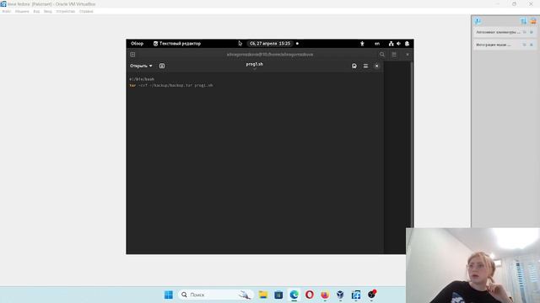This screenshot has width=540, height=303.
Task: Click the volume speaker icon
Action: pos(398,44)
